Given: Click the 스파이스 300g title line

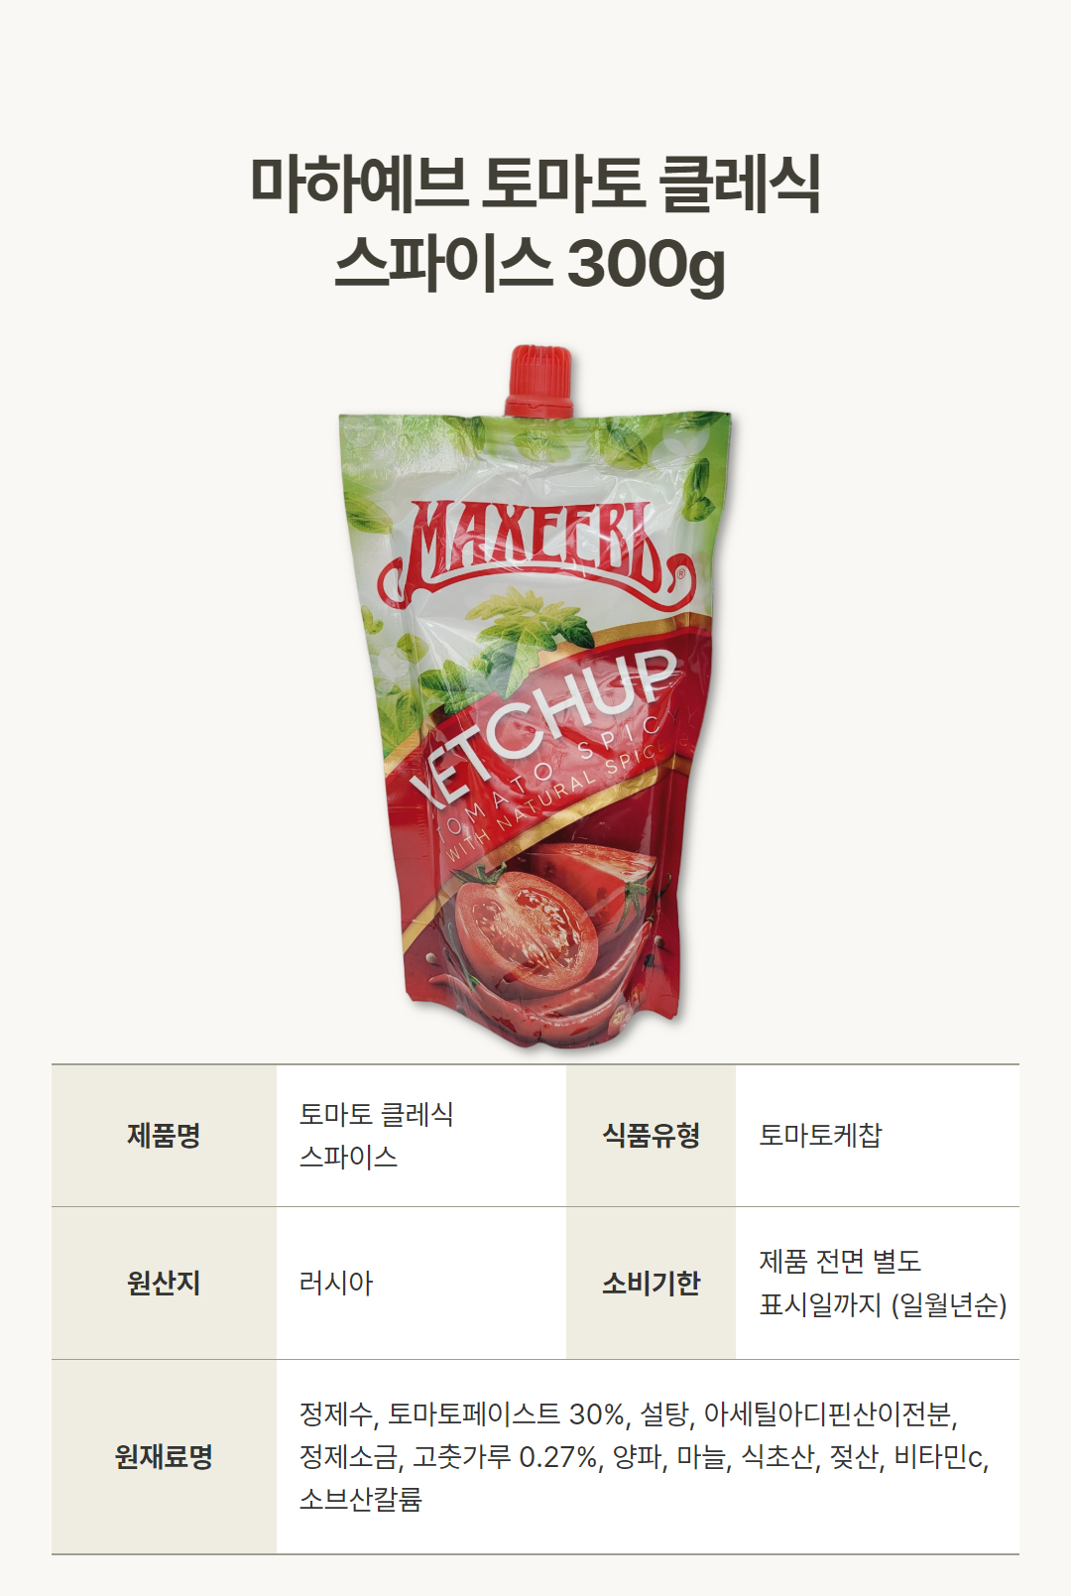Looking at the screenshot, I should [x=531, y=264].
